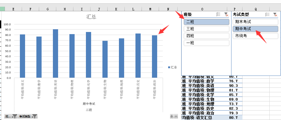Click the 语文汇总 total row cell
Image resolution: width=281 pixels, height=120 pixels.
[204, 118]
